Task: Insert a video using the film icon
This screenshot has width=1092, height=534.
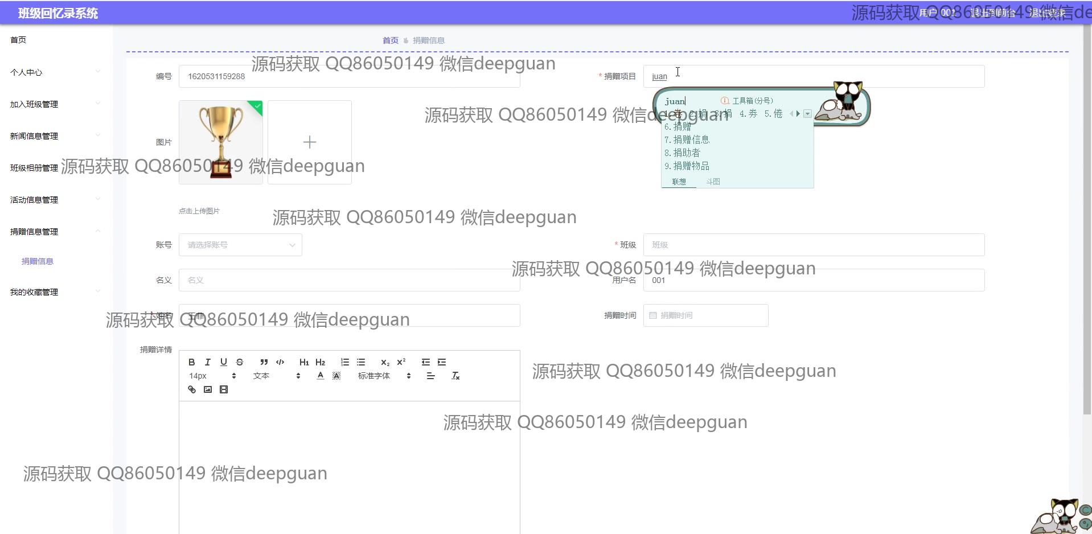Action: pos(224,389)
